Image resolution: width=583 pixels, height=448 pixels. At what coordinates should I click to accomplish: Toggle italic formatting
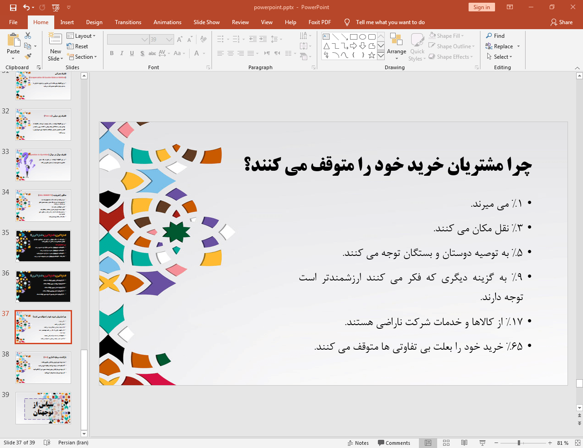click(x=121, y=53)
